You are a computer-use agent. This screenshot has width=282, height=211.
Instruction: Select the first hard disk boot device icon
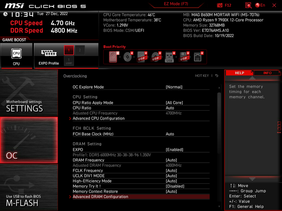[x=114, y=57]
